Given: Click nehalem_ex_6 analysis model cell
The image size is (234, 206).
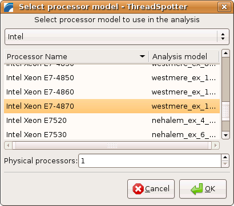Looking at the screenshot, I should click(x=184, y=134).
